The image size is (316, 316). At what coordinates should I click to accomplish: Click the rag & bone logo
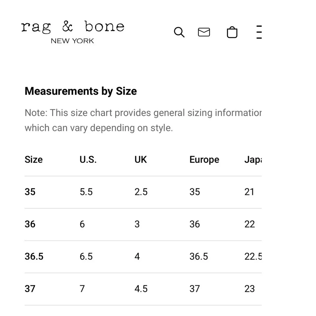point(73,27)
